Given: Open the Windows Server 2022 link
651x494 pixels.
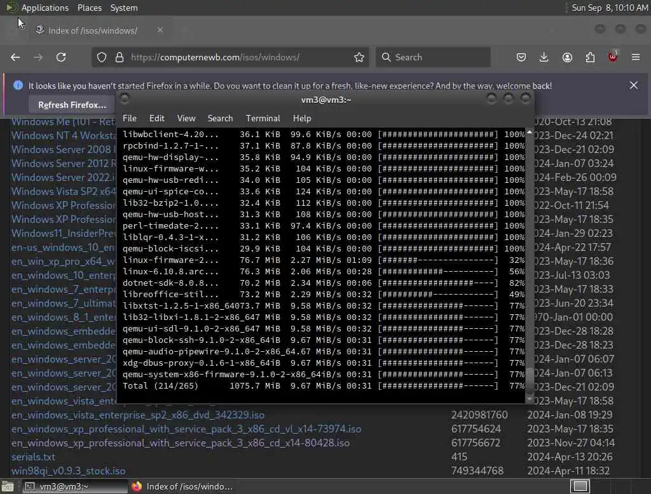Looking at the screenshot, I should (64, 178).
